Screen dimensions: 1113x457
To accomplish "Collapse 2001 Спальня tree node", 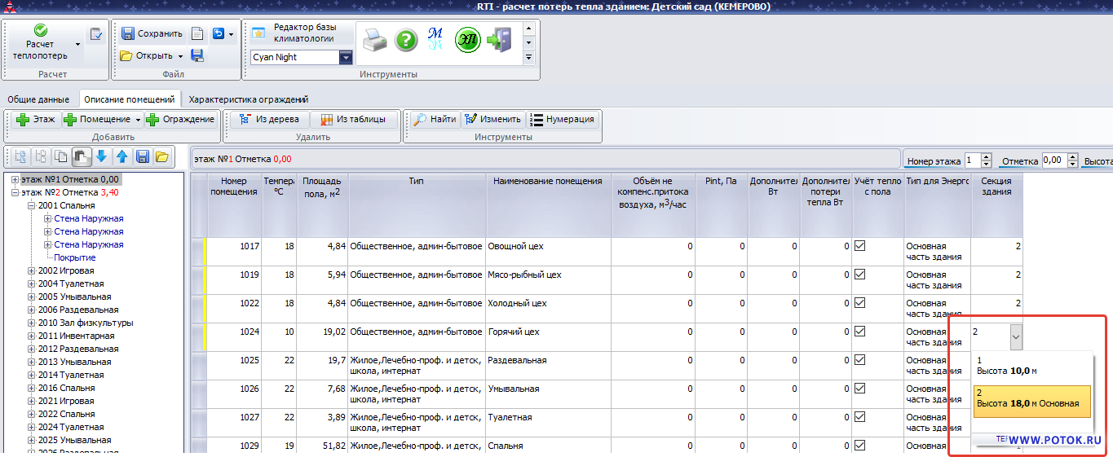I will click(x=31, y=205).
